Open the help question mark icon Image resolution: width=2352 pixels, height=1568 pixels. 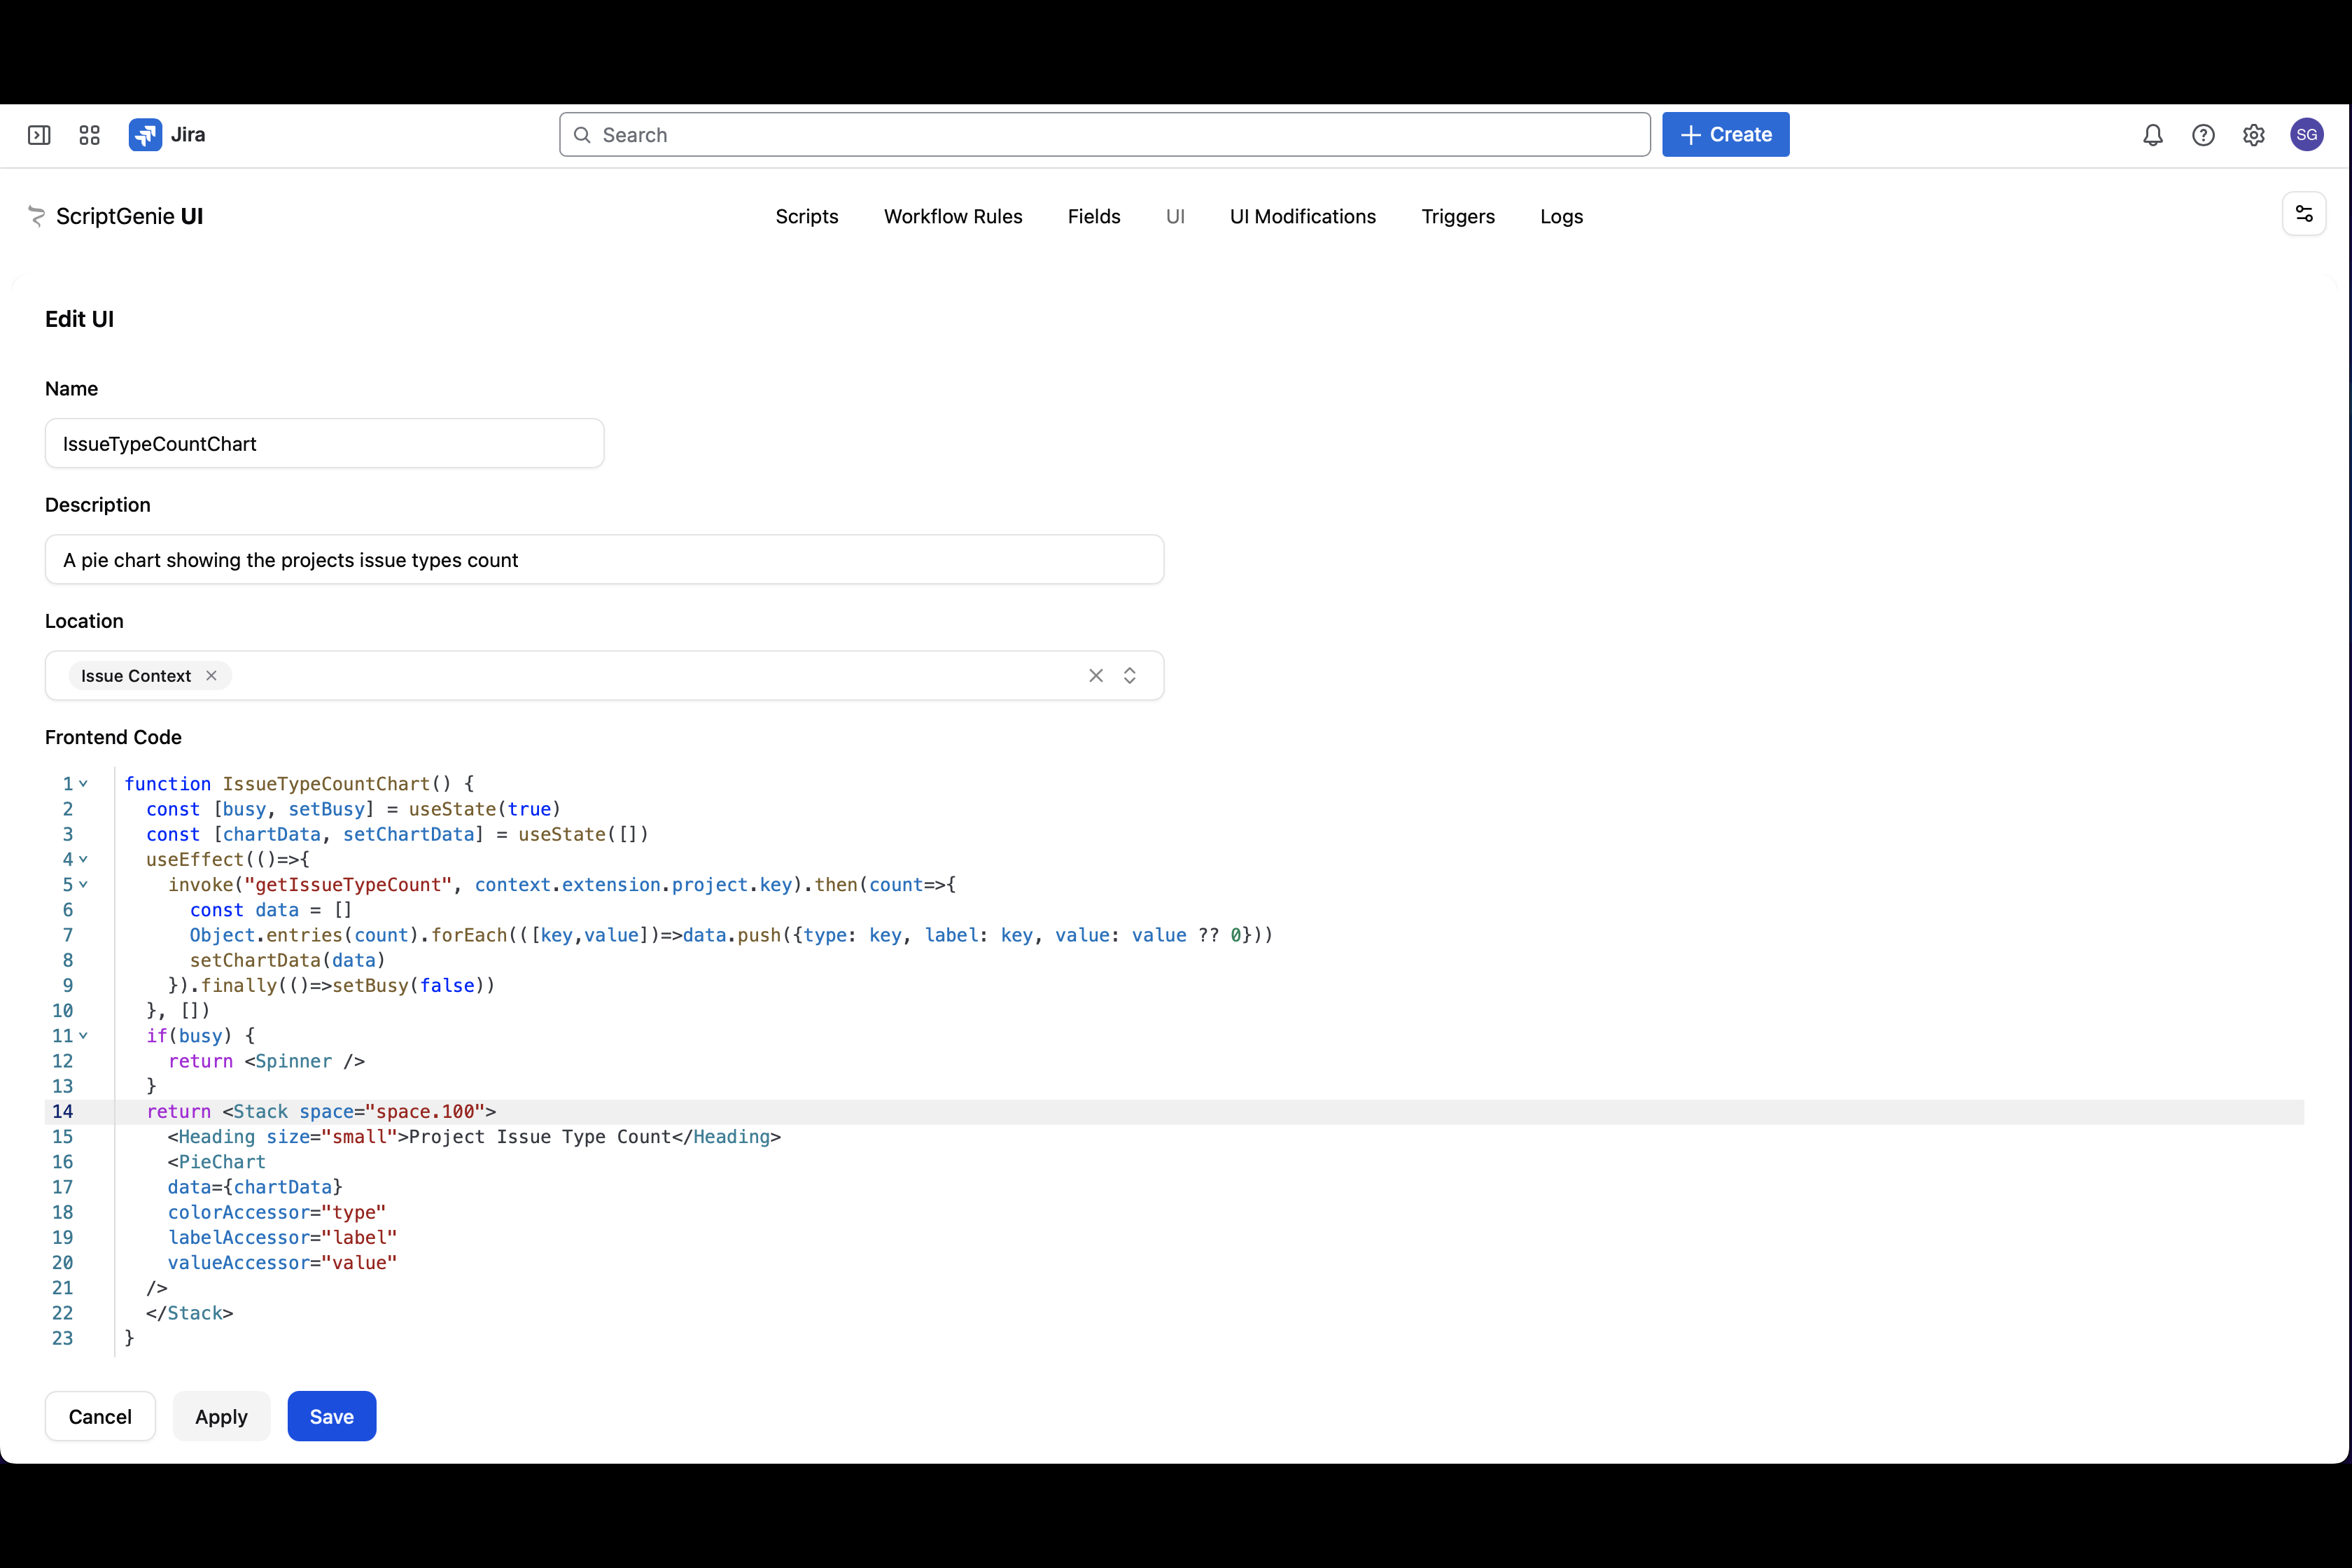click(2203, 135)
